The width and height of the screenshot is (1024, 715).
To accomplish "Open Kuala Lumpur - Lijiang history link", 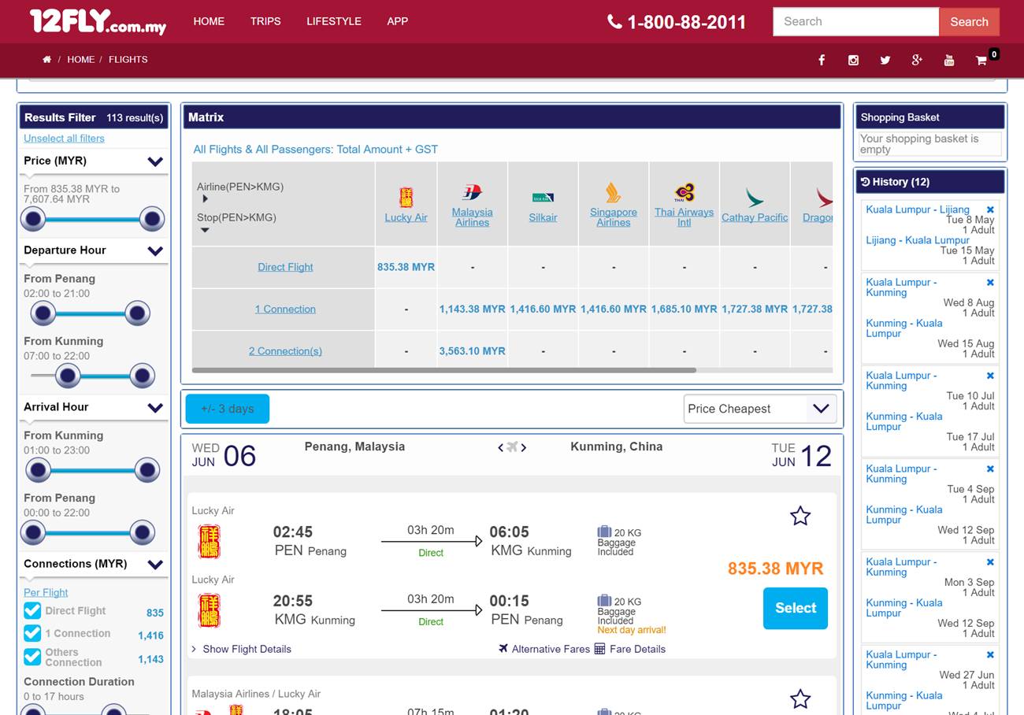I will (x=918, y=210).
